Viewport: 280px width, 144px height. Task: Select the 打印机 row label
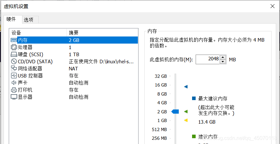tap(25, 90)
